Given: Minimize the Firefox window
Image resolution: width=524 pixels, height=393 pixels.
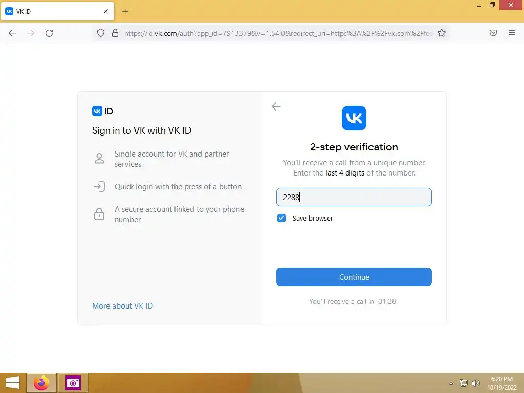Looking at the screenshot, I should pyautogui.click(x=479, y=5).
